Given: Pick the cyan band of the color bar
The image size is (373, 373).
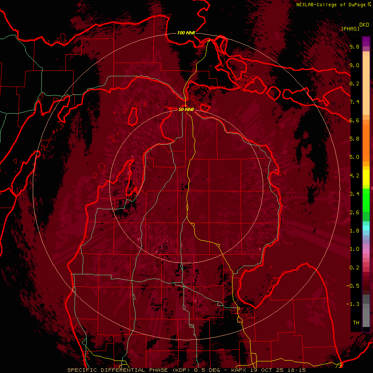Looking at the screenshot, I should (366, 228).
